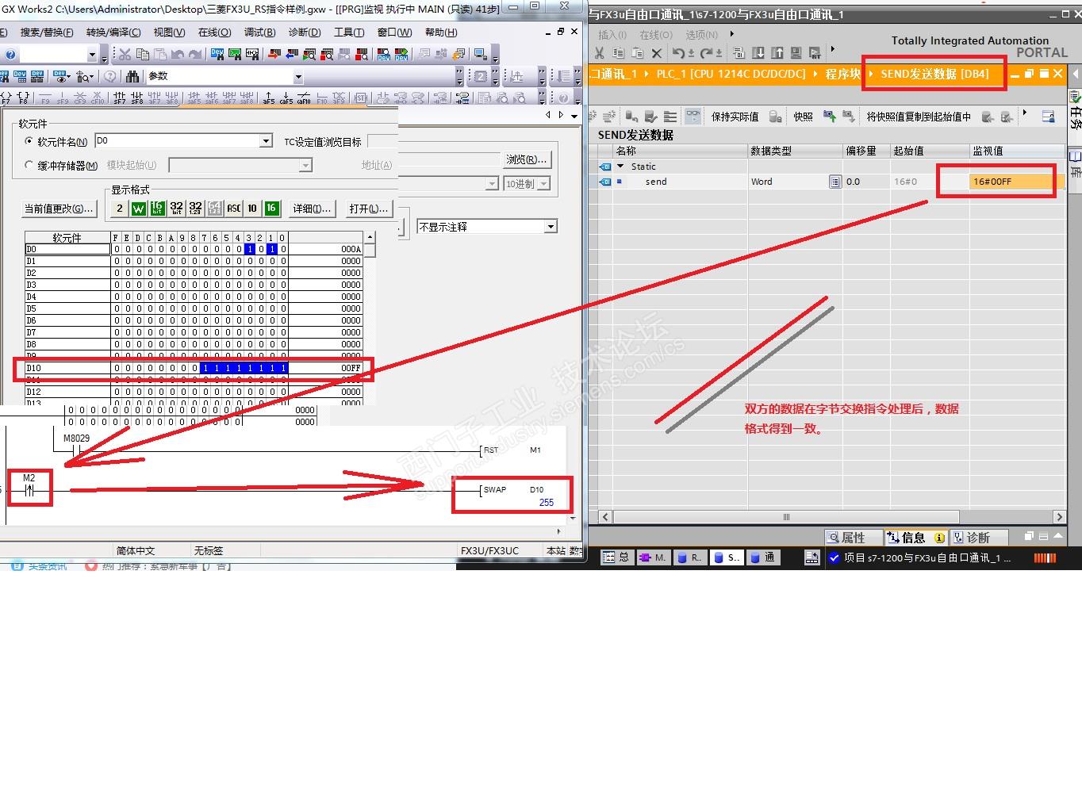The height and width of the screenshot is (812, 1082).
Task: Select the 32 bit display format button
Action: [x=176, y=209]
